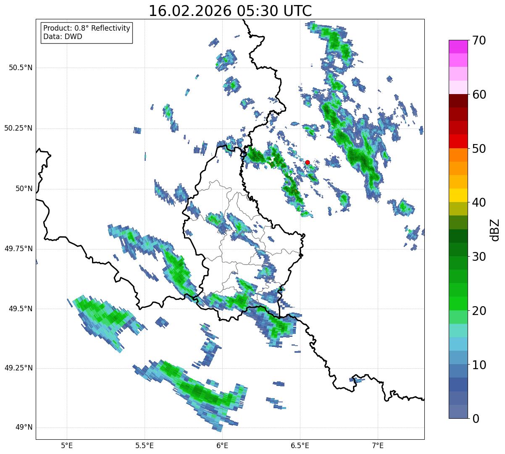Image resolution: width=505 pixels, height=454 pixels.
Task: Click the colorbar tick label 0
Action: click(x=476, y=419)
